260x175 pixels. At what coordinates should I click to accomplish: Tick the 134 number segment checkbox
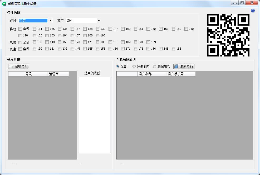click(x=34, y=29)
